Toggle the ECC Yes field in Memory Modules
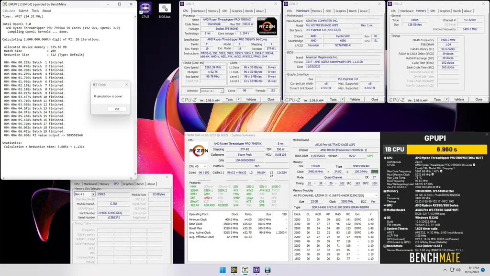This screenshot has width=490, height=276. tap(372, 201)
